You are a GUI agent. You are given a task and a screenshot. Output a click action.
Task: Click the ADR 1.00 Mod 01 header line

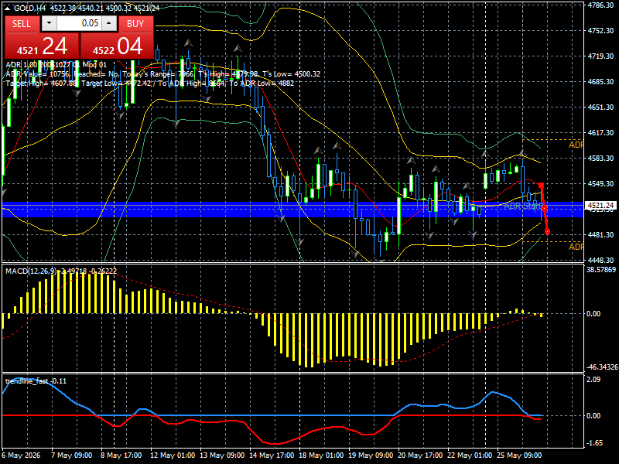[x=56, y=65]
